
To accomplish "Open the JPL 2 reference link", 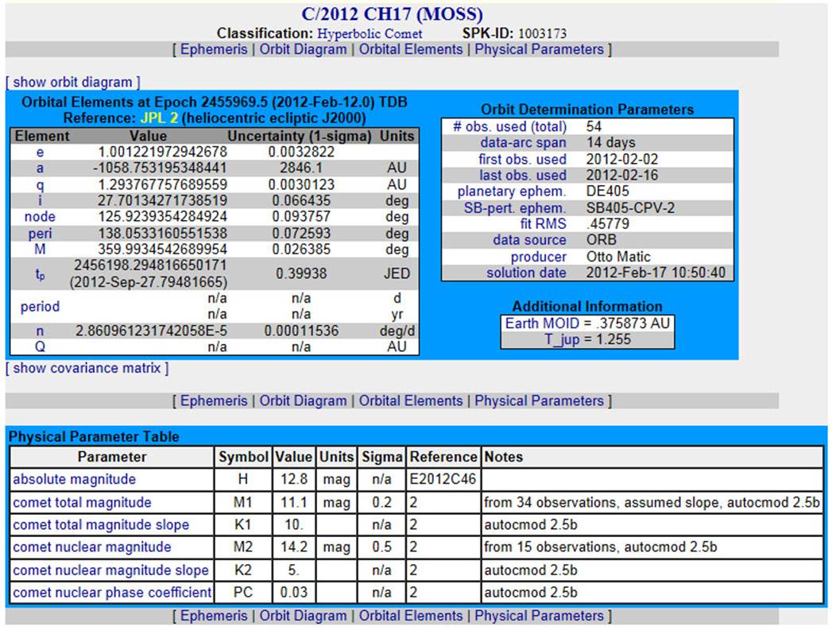I will click(x=159, y=118).
